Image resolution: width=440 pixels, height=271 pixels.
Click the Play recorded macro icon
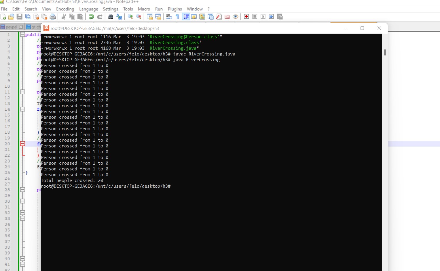(263, 17)
